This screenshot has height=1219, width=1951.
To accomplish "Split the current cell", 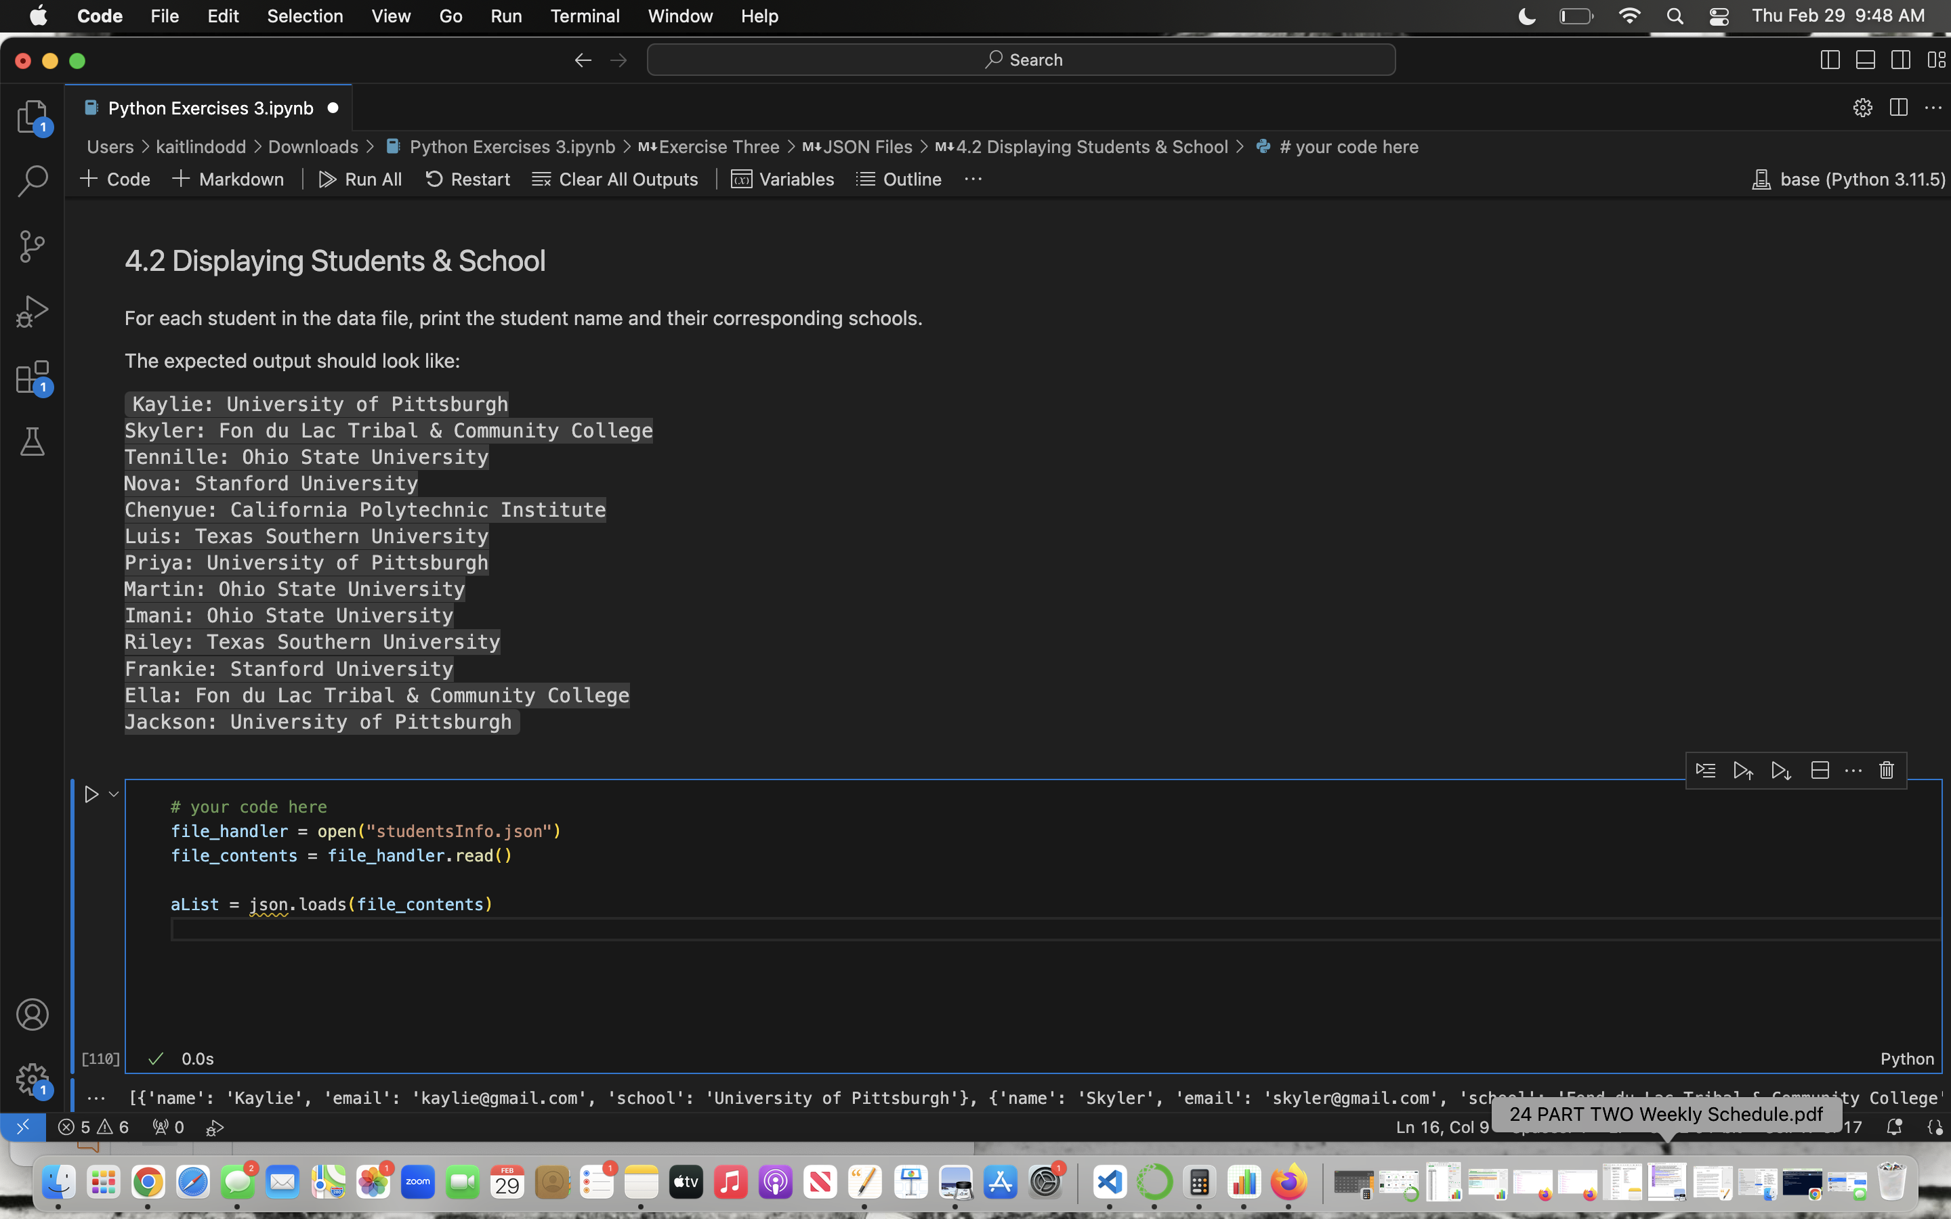I will [1820, 771].
